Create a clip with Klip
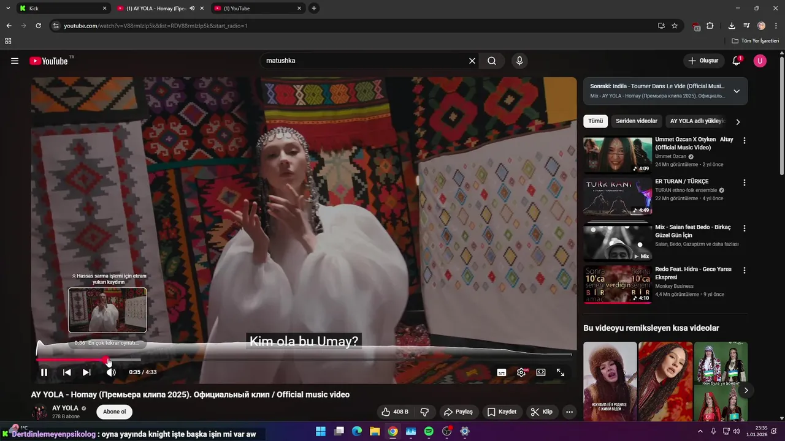 point(542,412)
